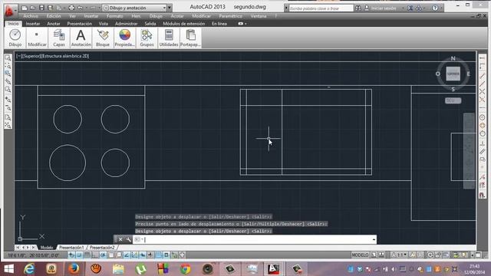Click the Undo arrow icon in the quick access toolbar

[x=80, y=8]
